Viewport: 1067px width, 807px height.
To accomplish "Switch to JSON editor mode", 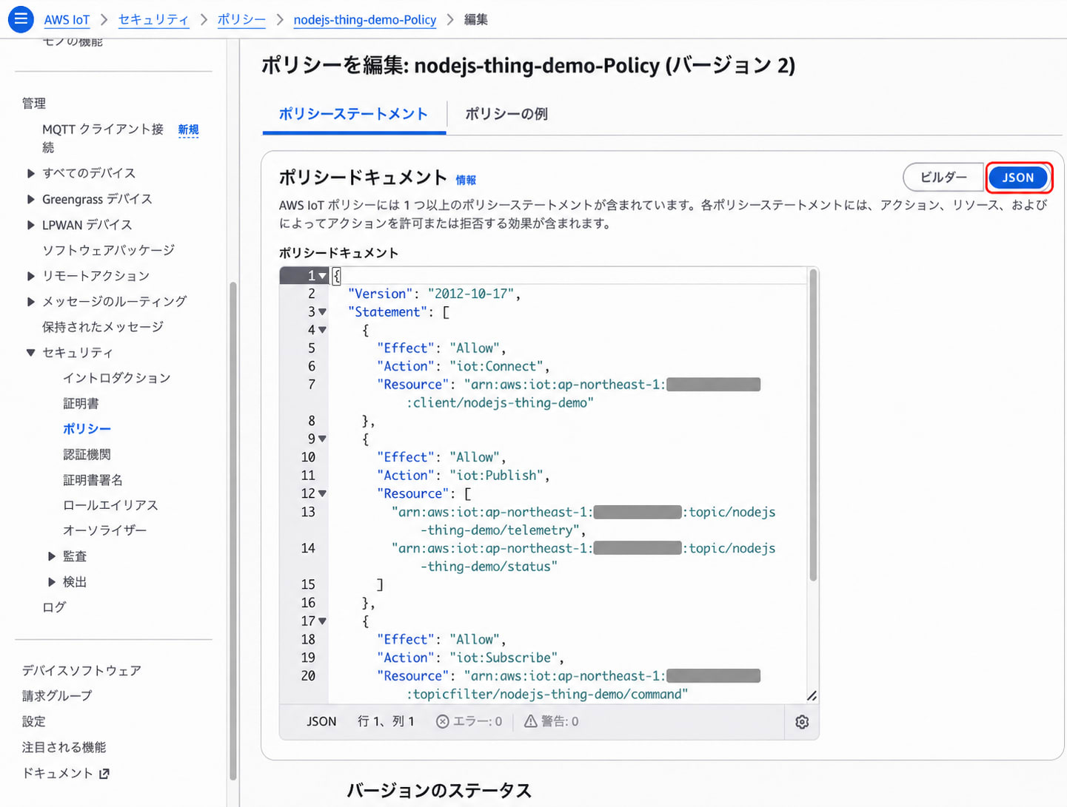I will tap(1018, 178).
